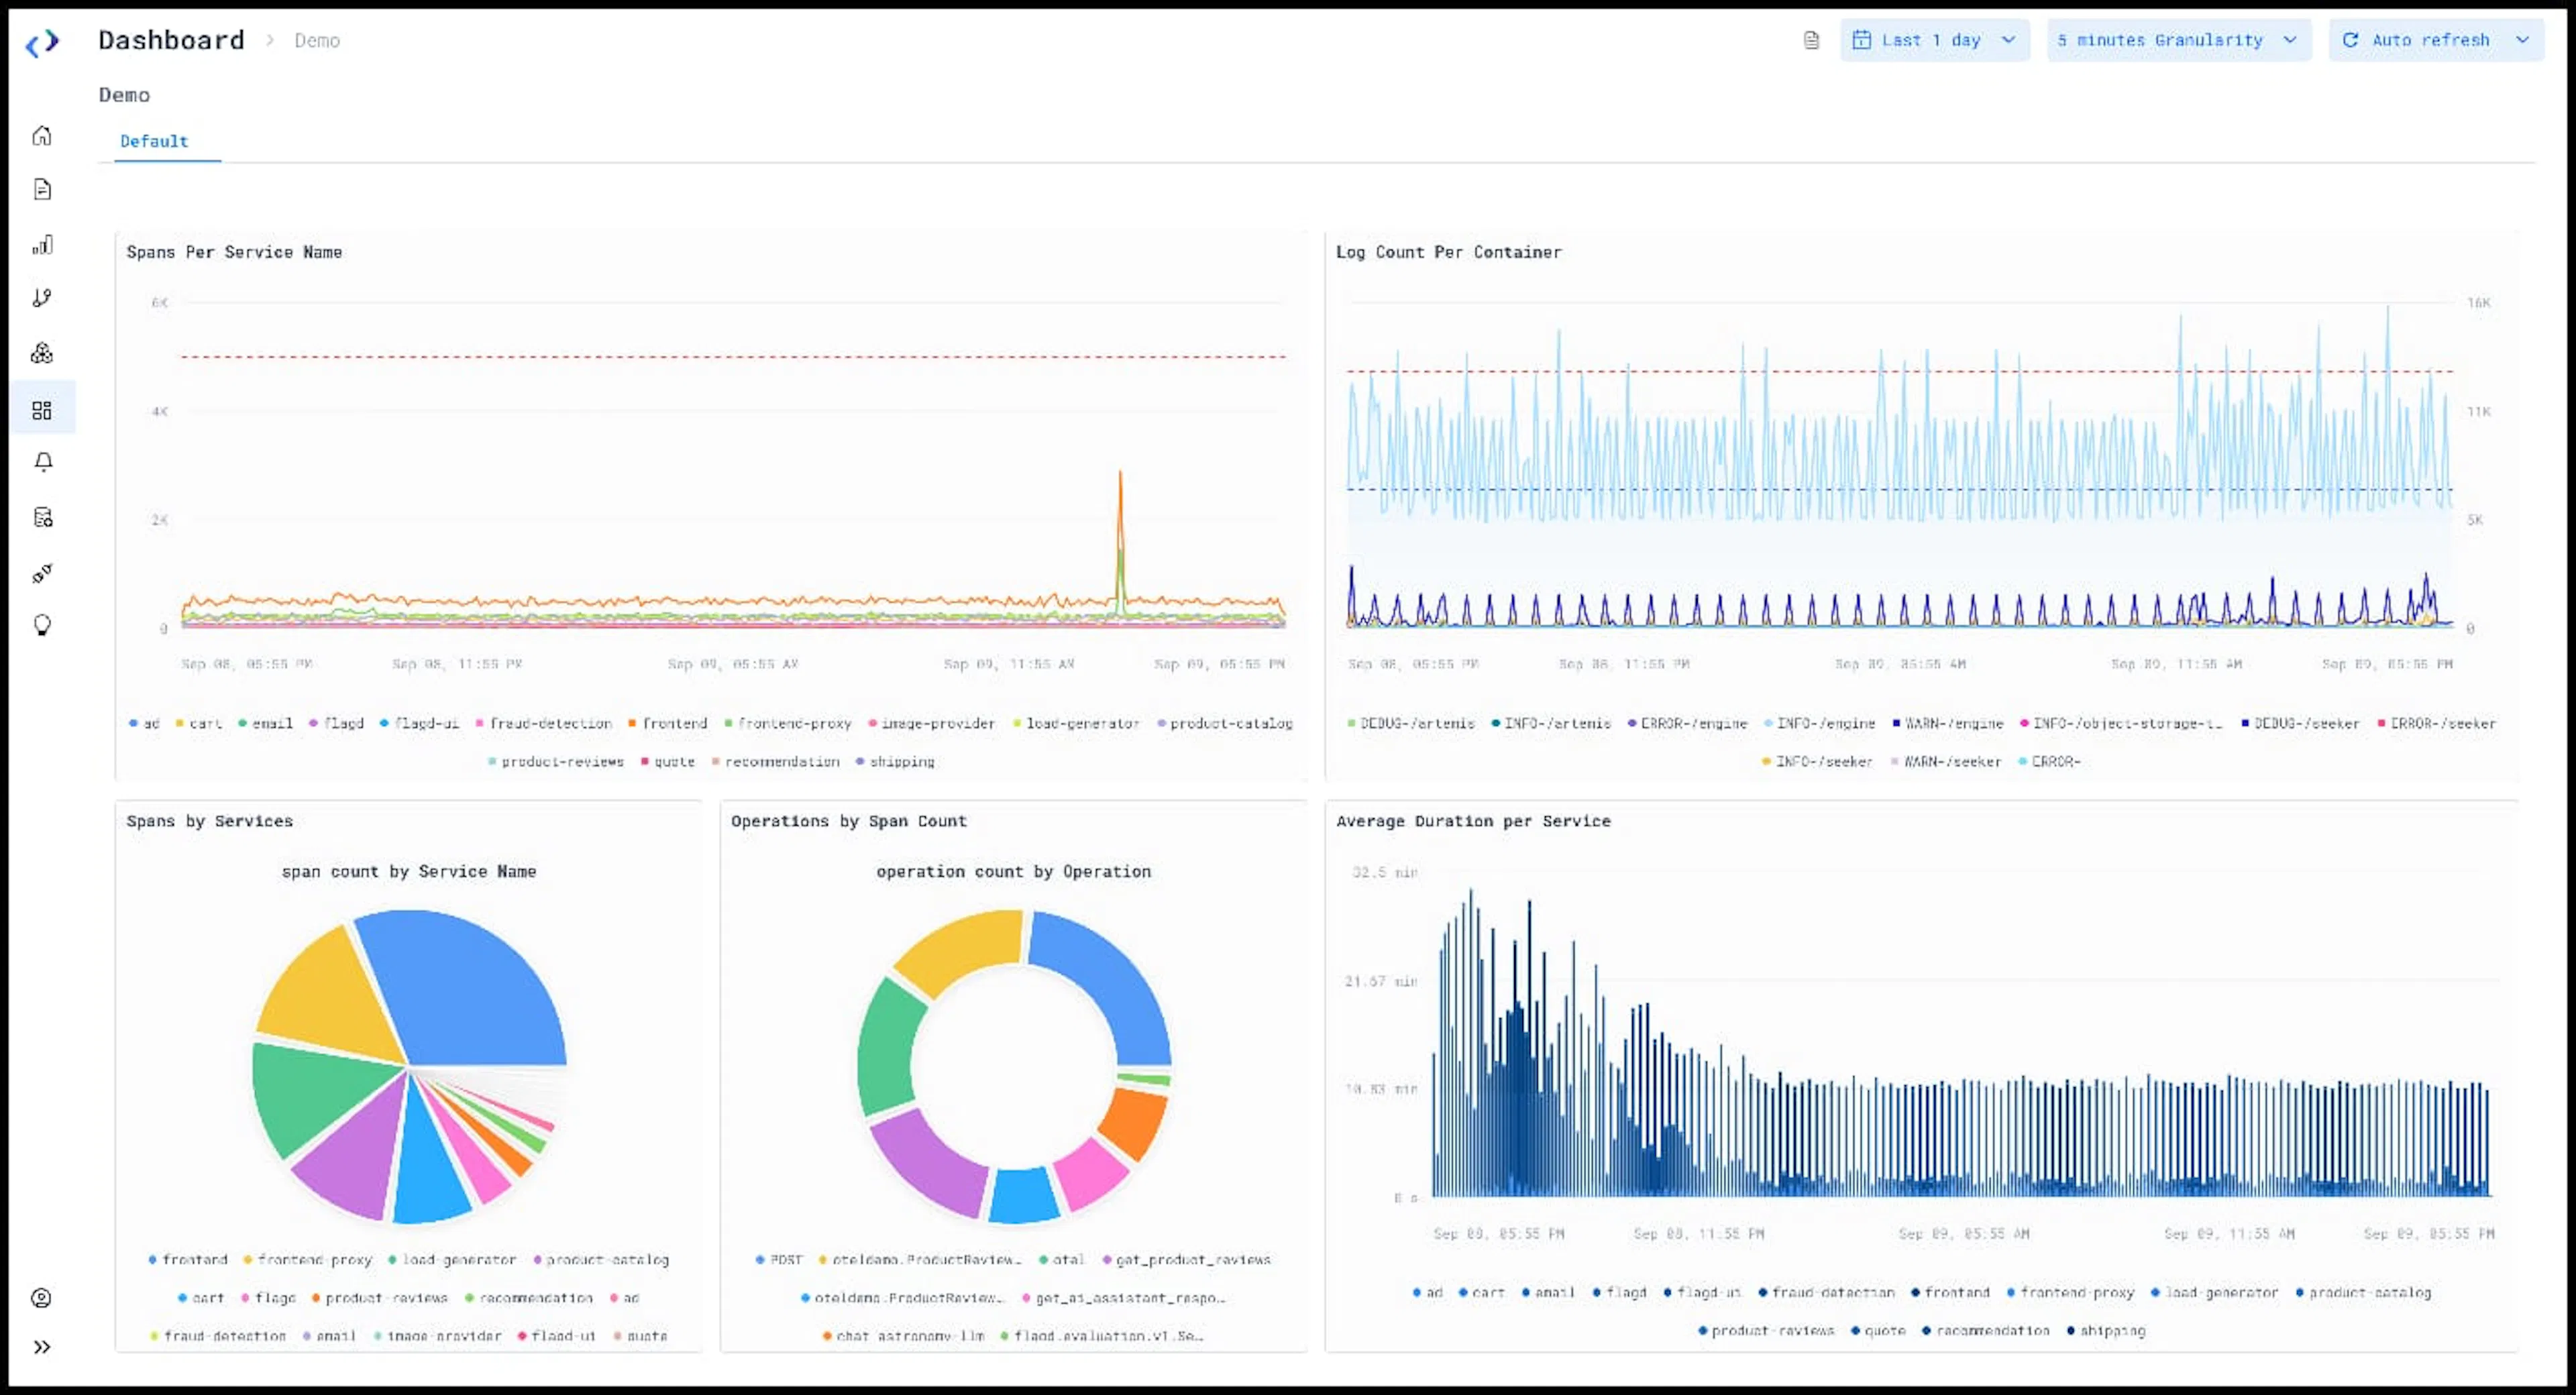
Task: Open the 5 minutes Granularity dropdown
Action: [x=2178, y=40]
